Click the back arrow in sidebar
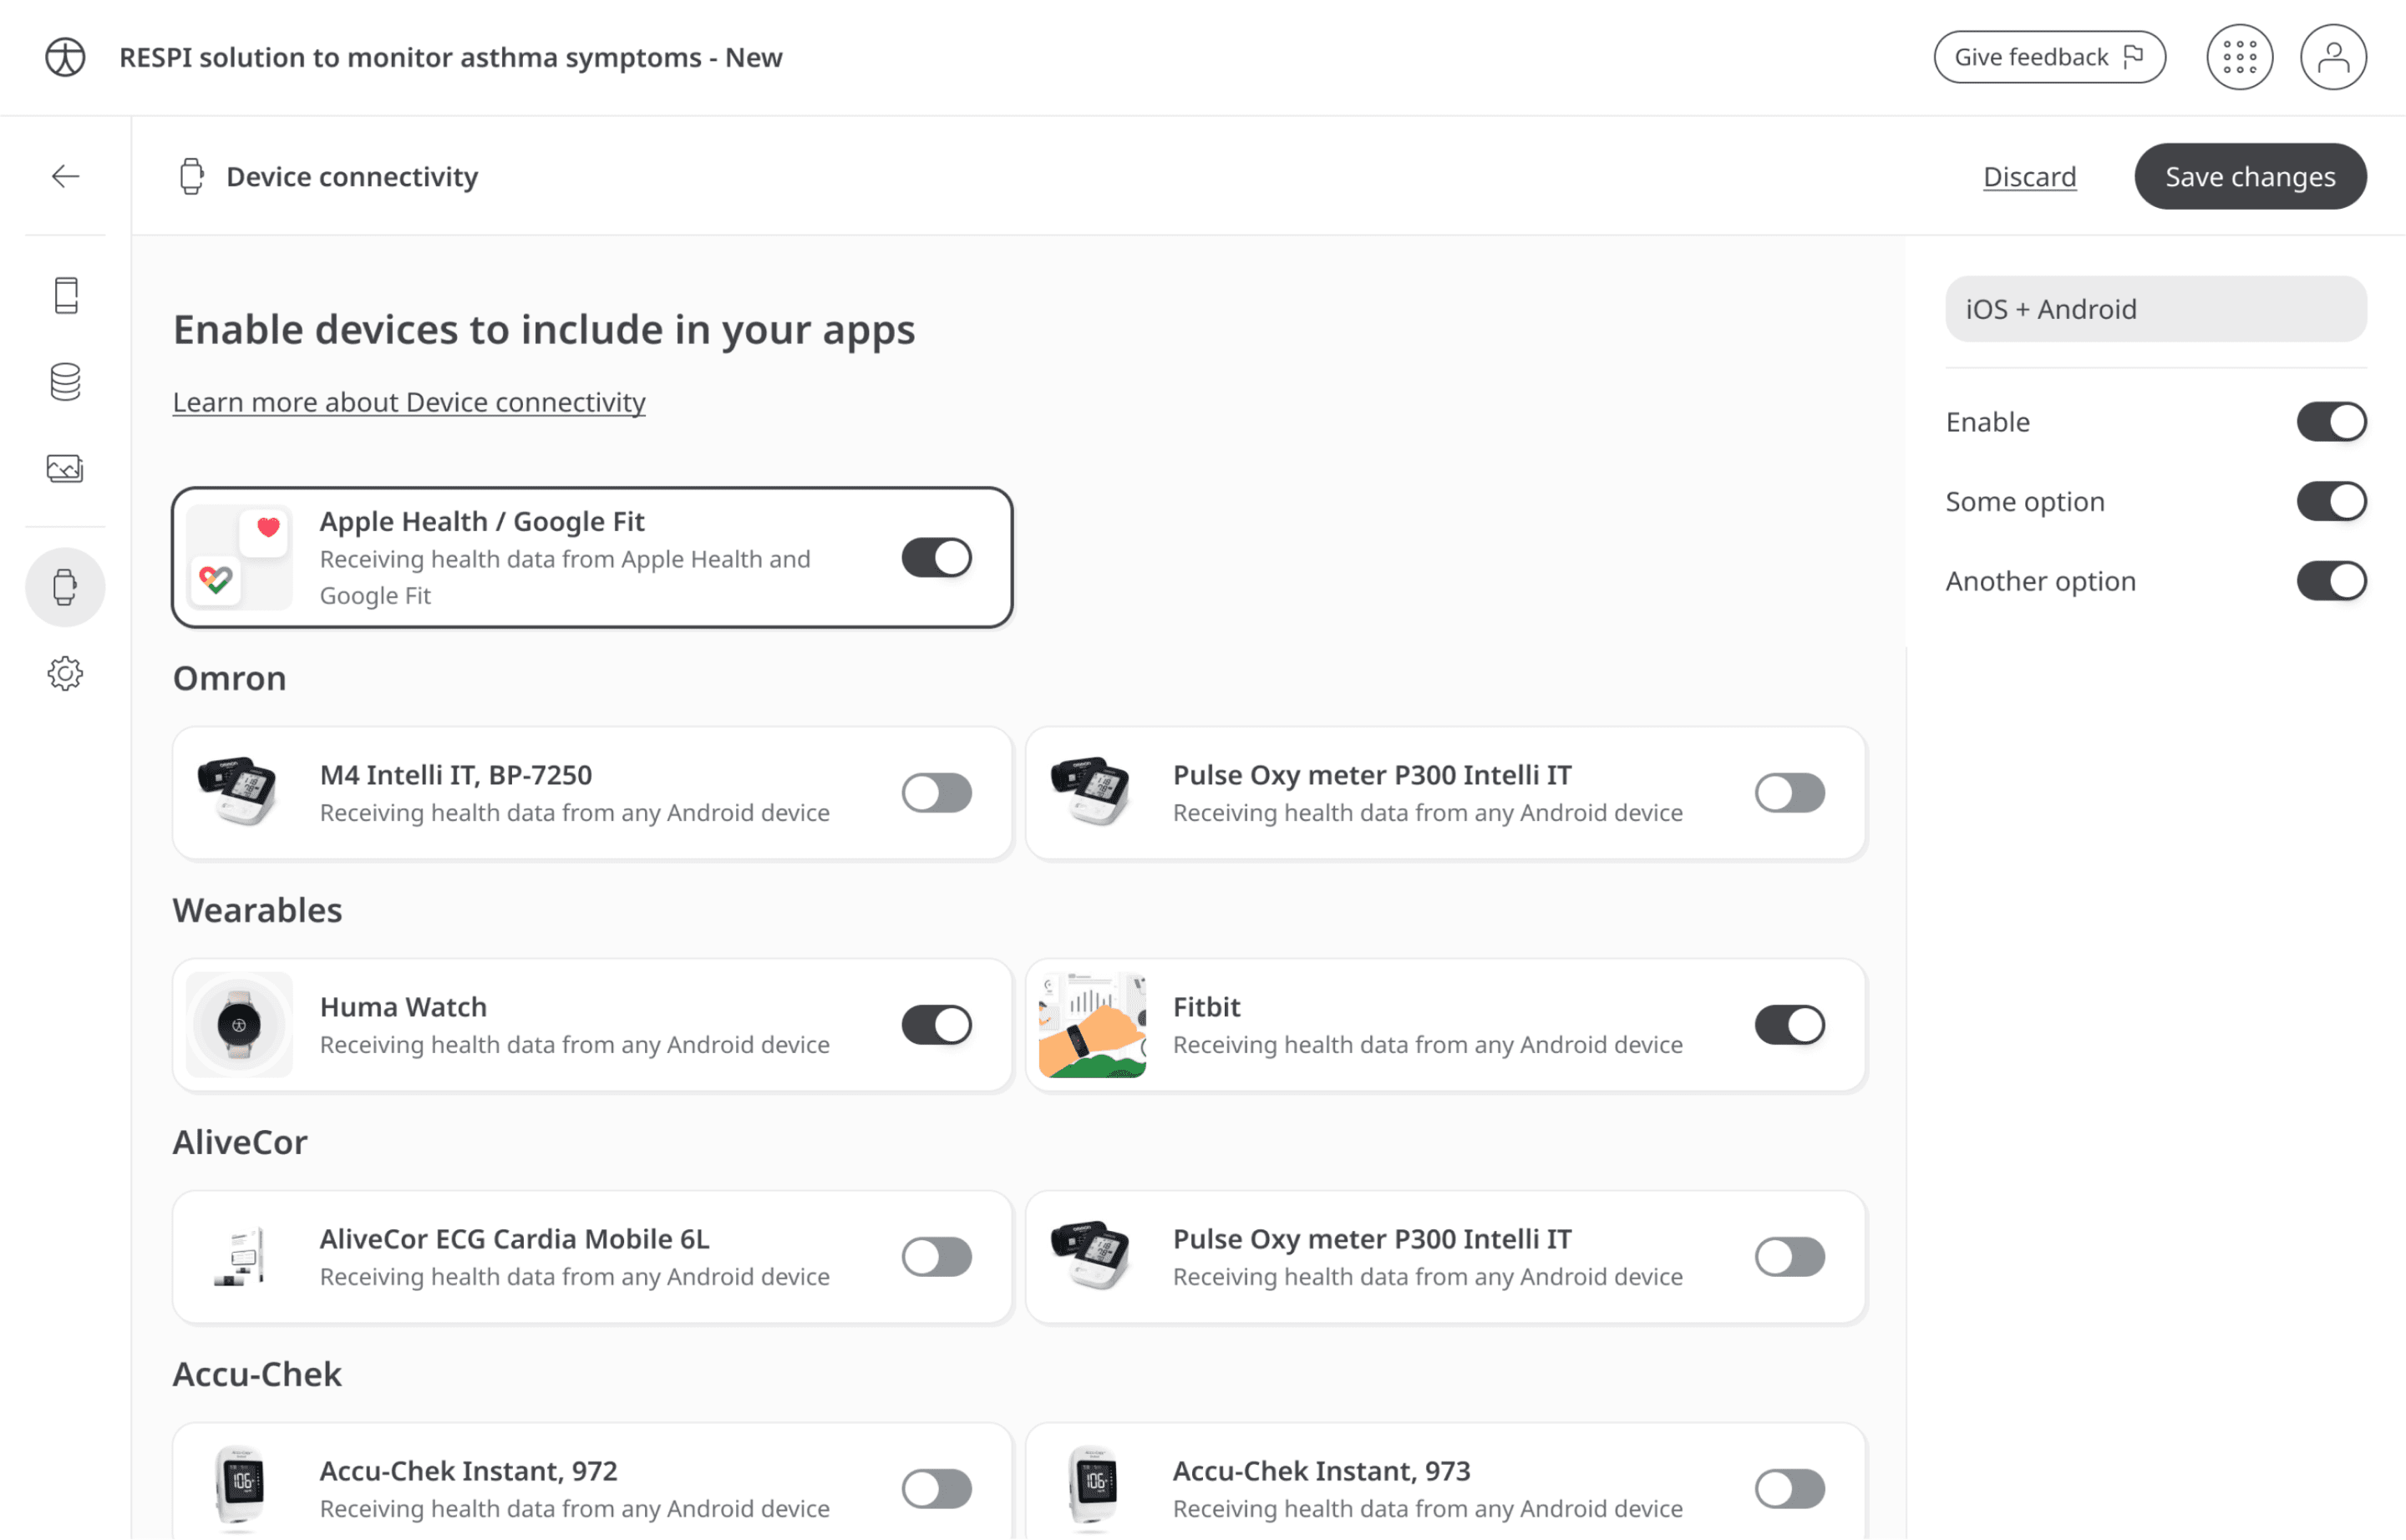The height and width of the screenshot is (1540, 2406). click(x=65, y=176)
